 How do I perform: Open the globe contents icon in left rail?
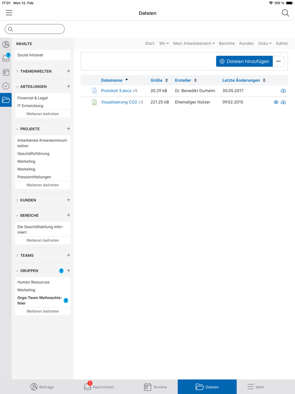(x=6, y=44)
